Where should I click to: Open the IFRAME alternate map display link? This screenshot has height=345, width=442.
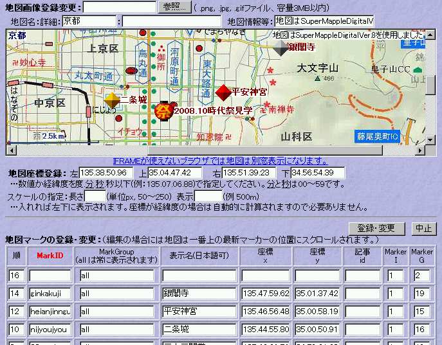(219, 161)
